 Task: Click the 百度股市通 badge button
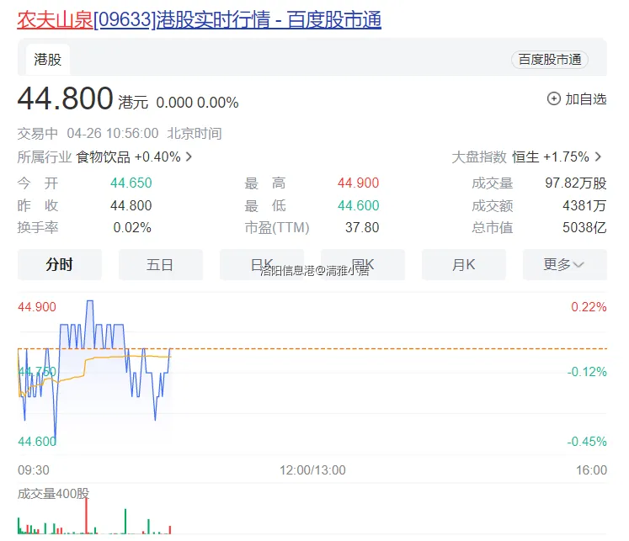(550, 60)
